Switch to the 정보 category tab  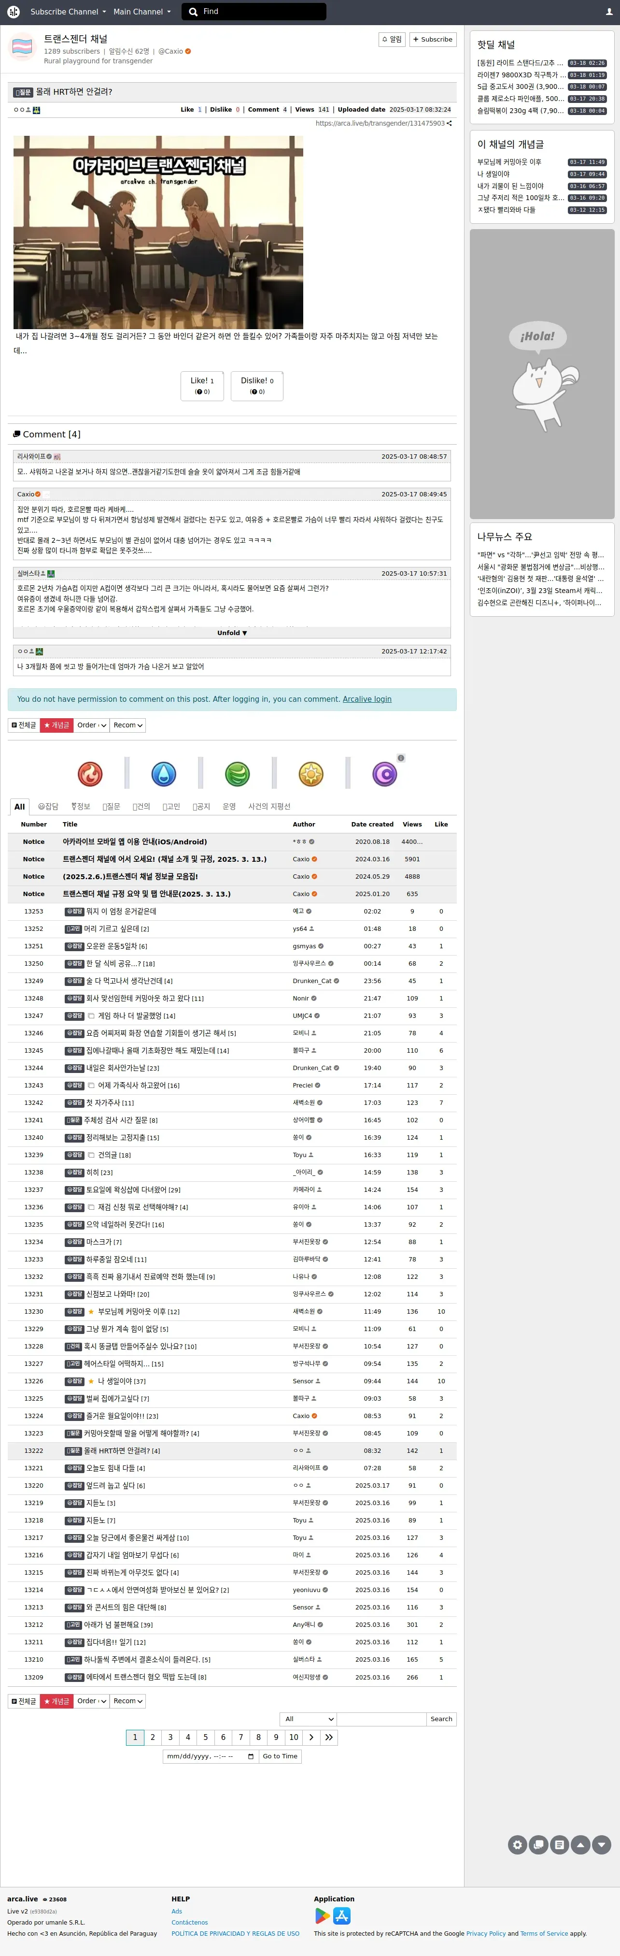tap(81, 806)
